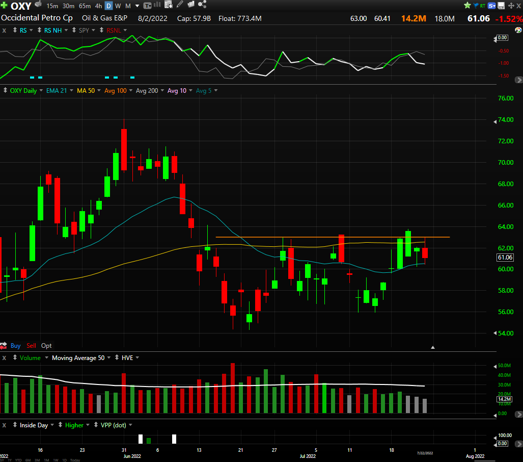Click the 7/22/2022 date marker on axis
Image resolution: width=523 pixels, height=462 pixels.
pos(425,453)
